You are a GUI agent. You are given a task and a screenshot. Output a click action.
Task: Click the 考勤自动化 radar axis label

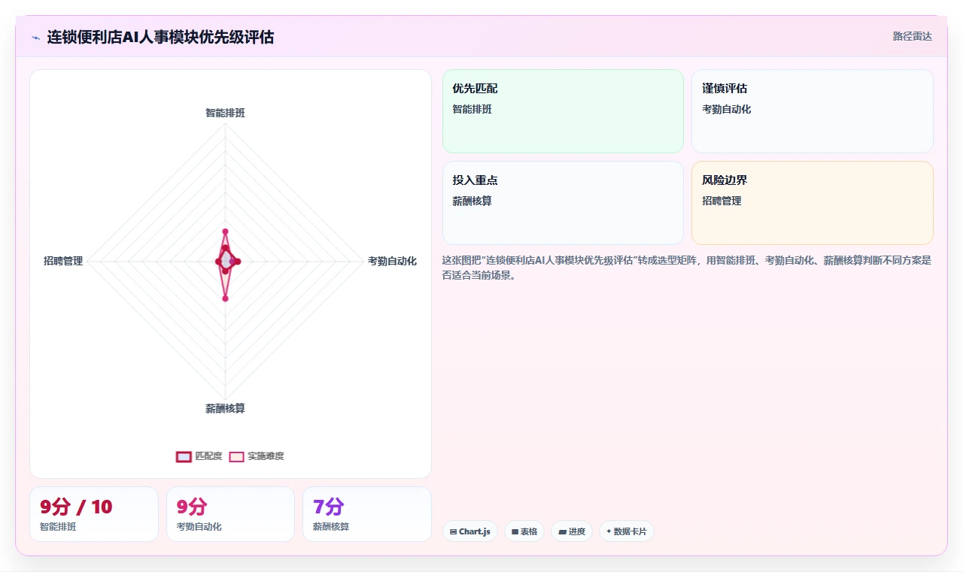pyautogui.click(x=392, y=261)
